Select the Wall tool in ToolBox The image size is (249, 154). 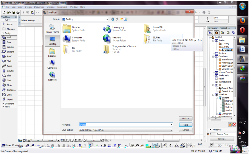coord(9,37)
